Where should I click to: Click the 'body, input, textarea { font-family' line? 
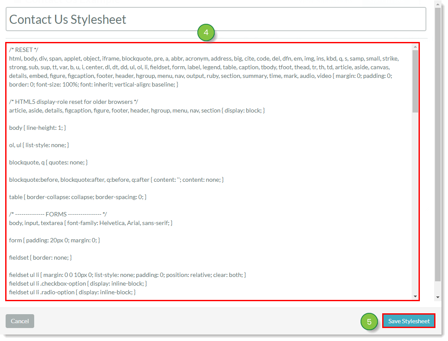pyautogui.click(x=91, y=223)
